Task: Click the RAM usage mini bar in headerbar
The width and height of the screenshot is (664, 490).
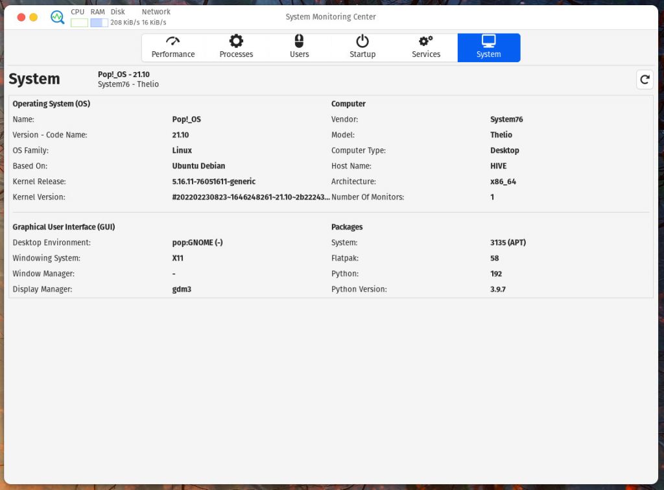Action: tap(97, 21)
